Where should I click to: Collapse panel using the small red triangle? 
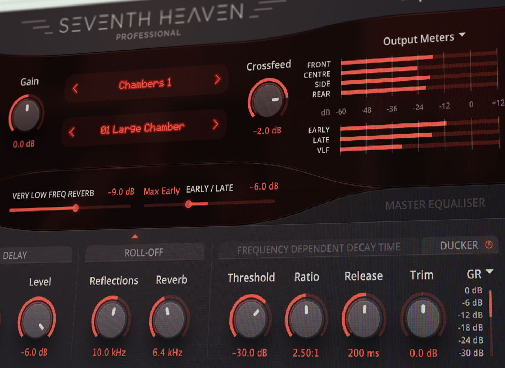click(x=135, y=236)
